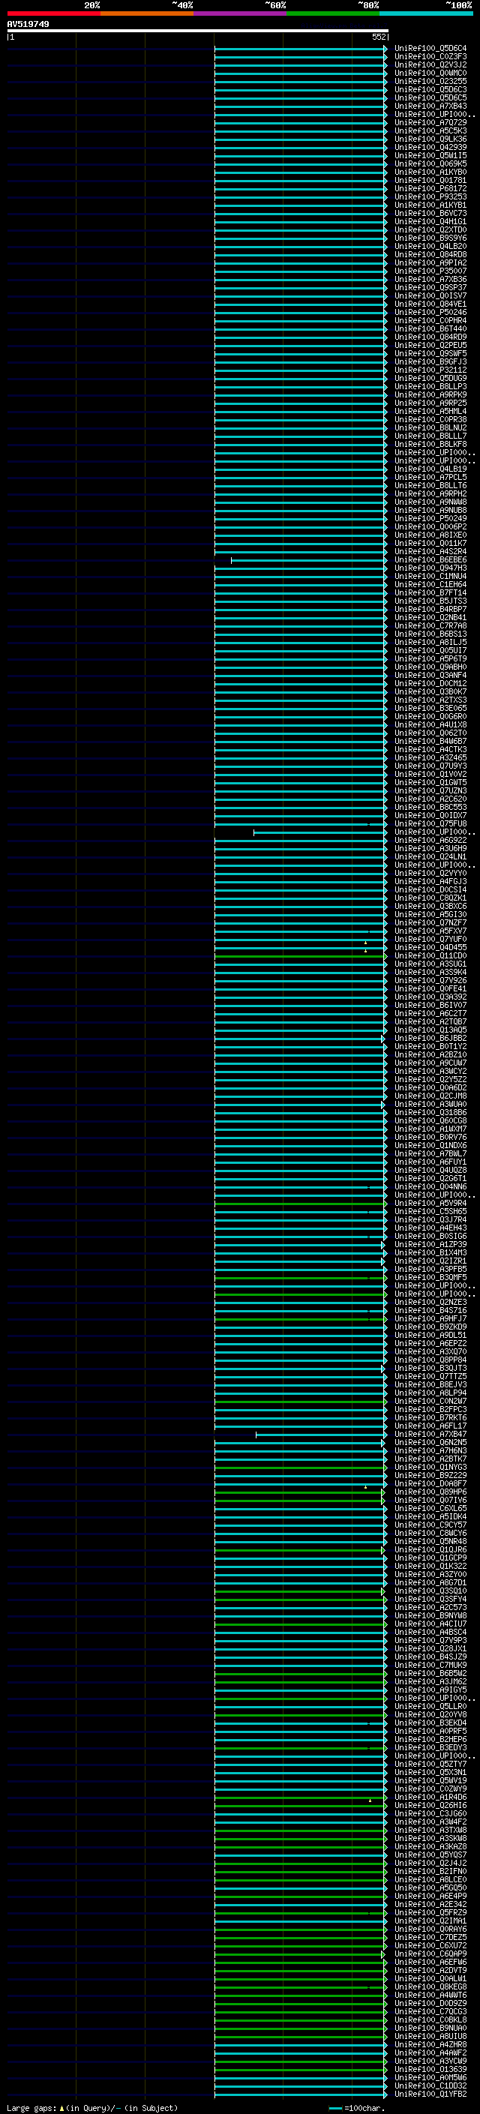Viewport: 480px width, 2114px height.
Task: Click the UniRef100_Q7NZF7 entry
Action: pyautogui.click(x=430, y=922)
